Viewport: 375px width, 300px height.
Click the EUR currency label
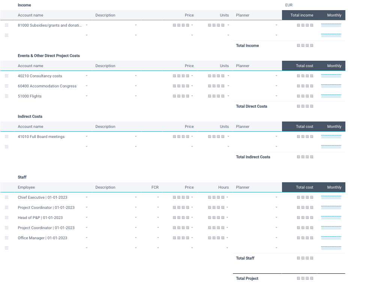tap(288, 5)
